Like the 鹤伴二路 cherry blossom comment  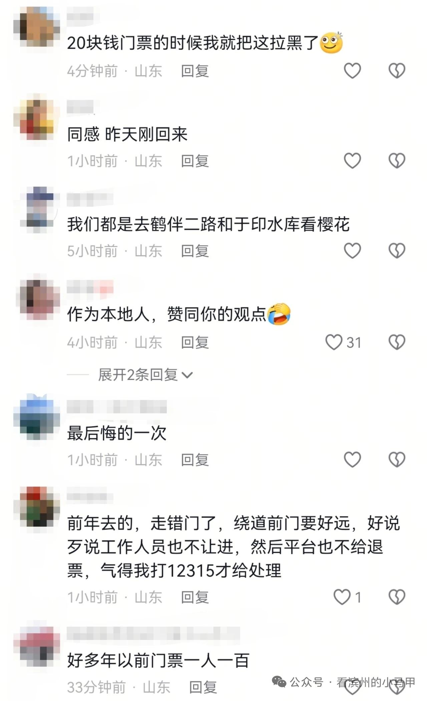[352, 251]
